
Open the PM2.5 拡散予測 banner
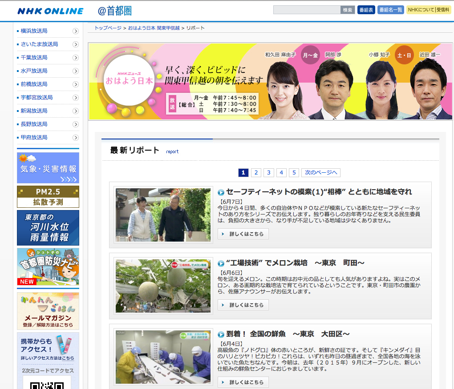click(x=48, y=197)
